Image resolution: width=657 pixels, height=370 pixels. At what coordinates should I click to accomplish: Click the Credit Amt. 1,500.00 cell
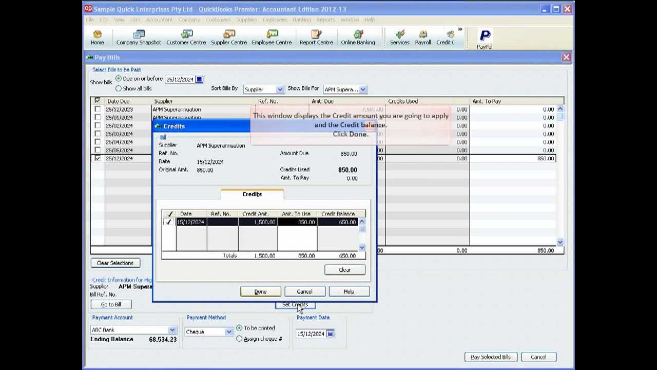pyautogui.click(x=258, y=222)
